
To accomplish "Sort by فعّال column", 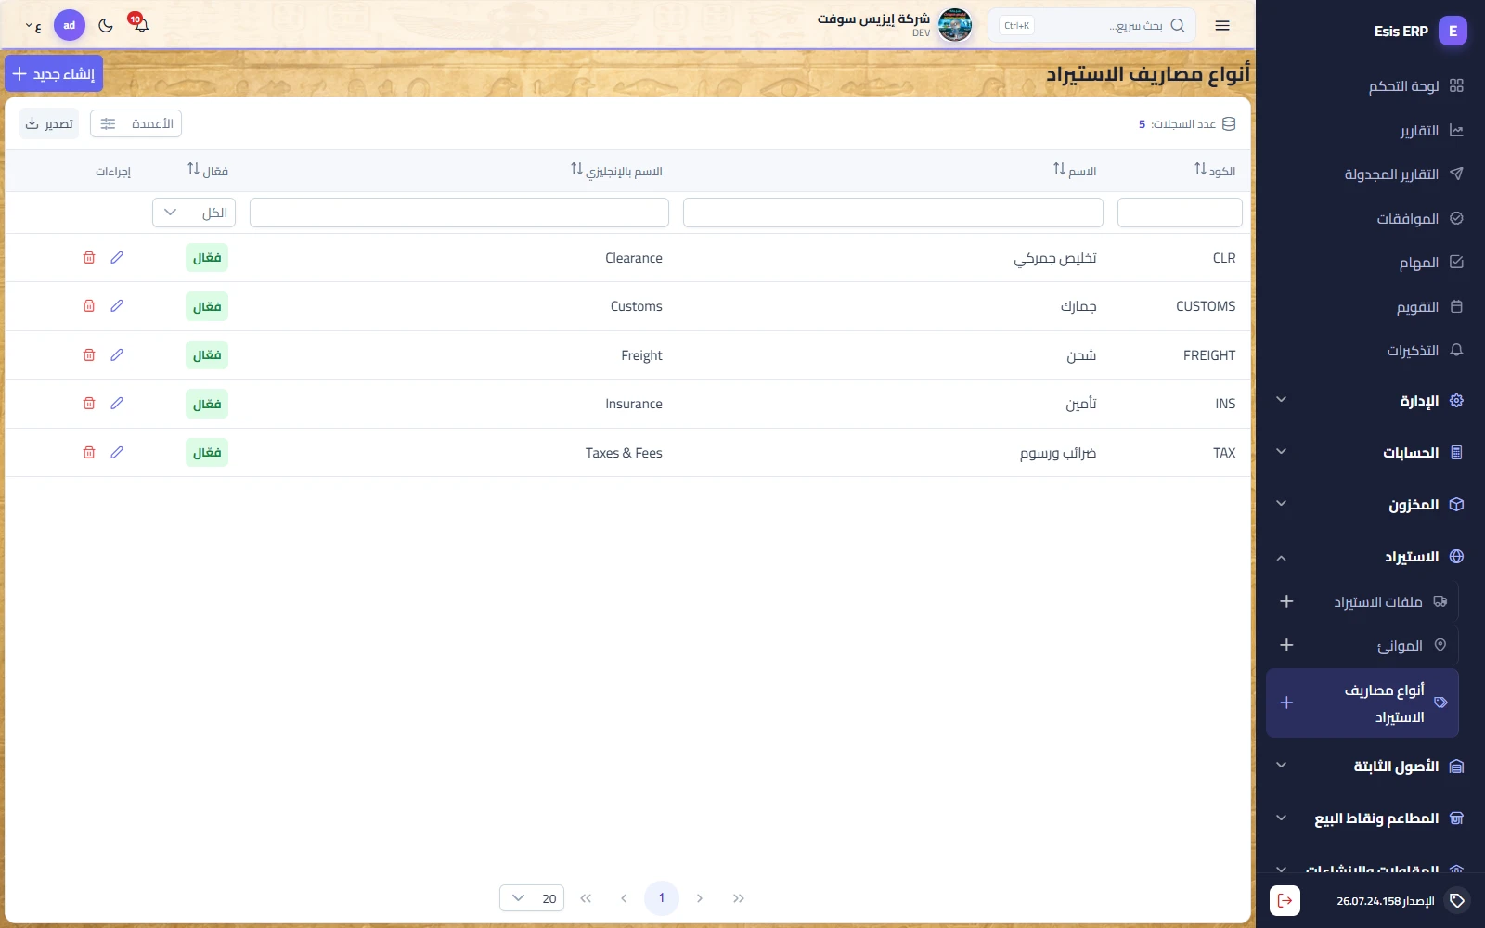I will tap(208, 171).
